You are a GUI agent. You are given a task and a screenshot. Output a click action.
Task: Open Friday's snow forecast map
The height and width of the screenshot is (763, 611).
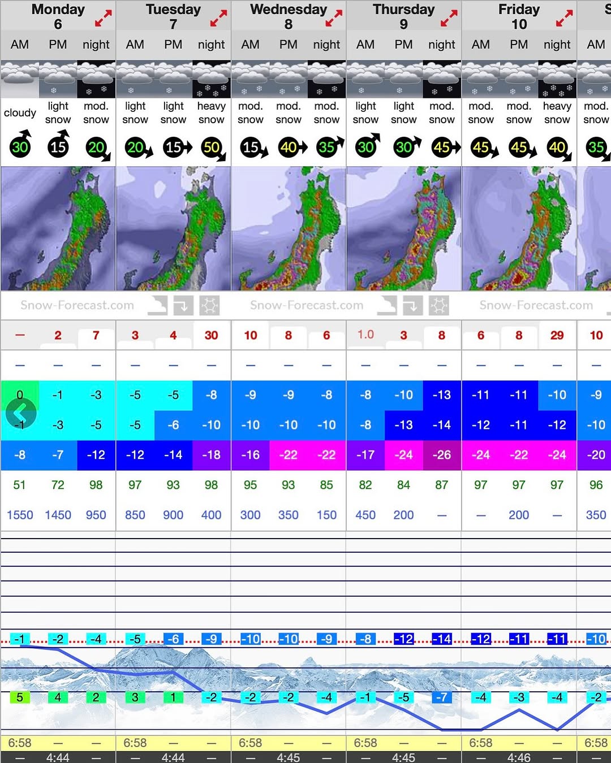point(519,228)
